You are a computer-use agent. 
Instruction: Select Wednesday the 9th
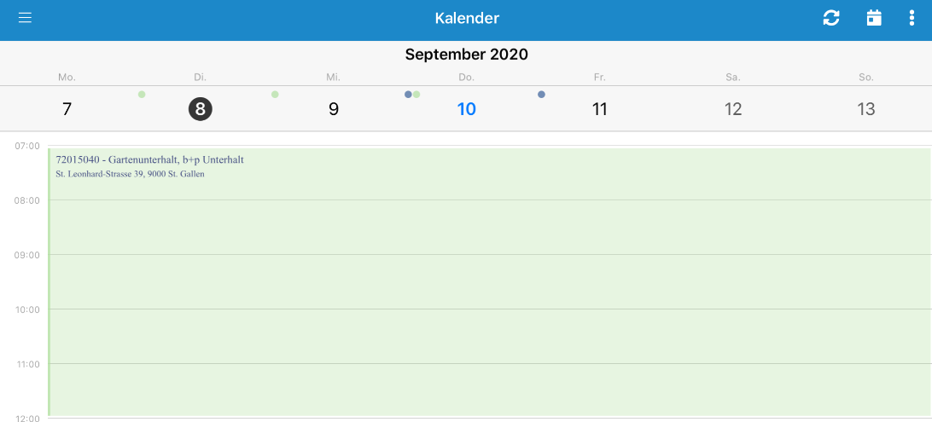[x=334, y=109]
